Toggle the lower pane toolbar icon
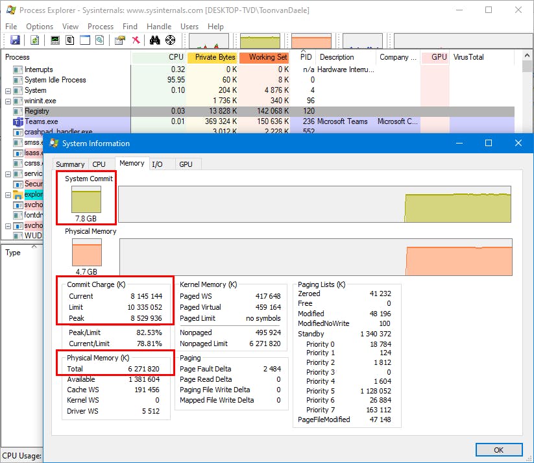The height and width of the screenshot is (463, 534). pos(85,40)
